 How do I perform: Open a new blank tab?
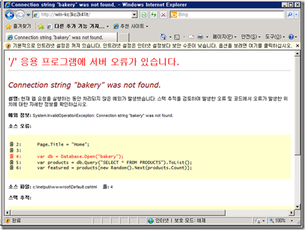[123, 38]
